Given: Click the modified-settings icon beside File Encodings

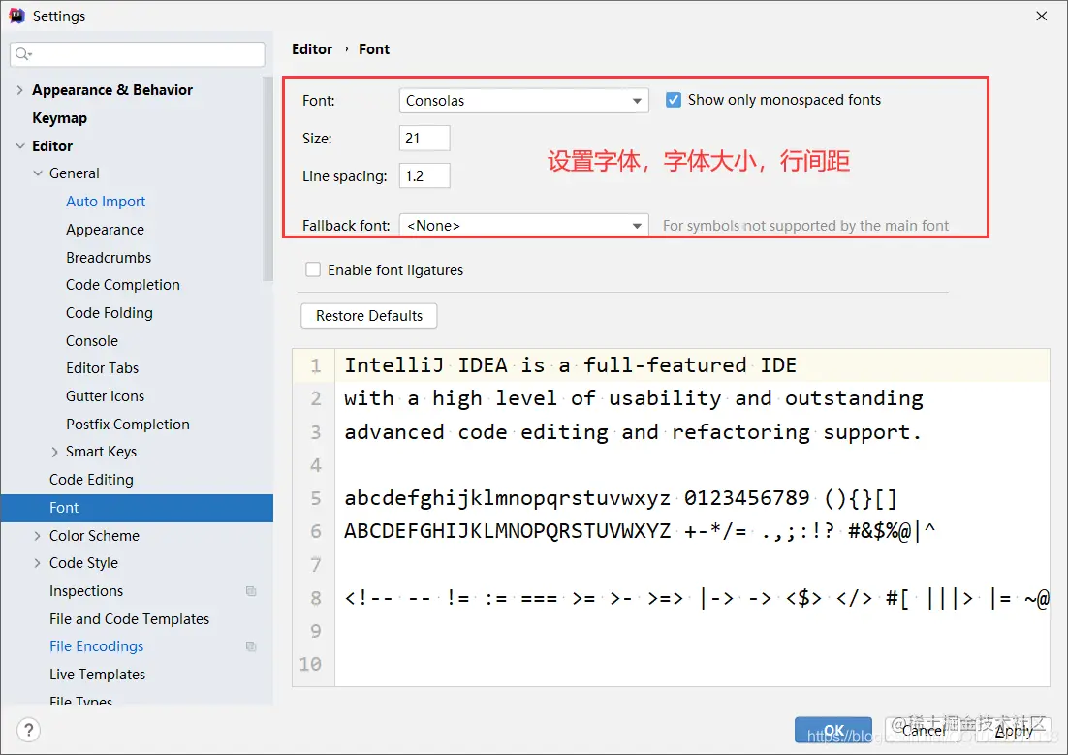Looking at the screenshot, I should (x=251, y=646).
